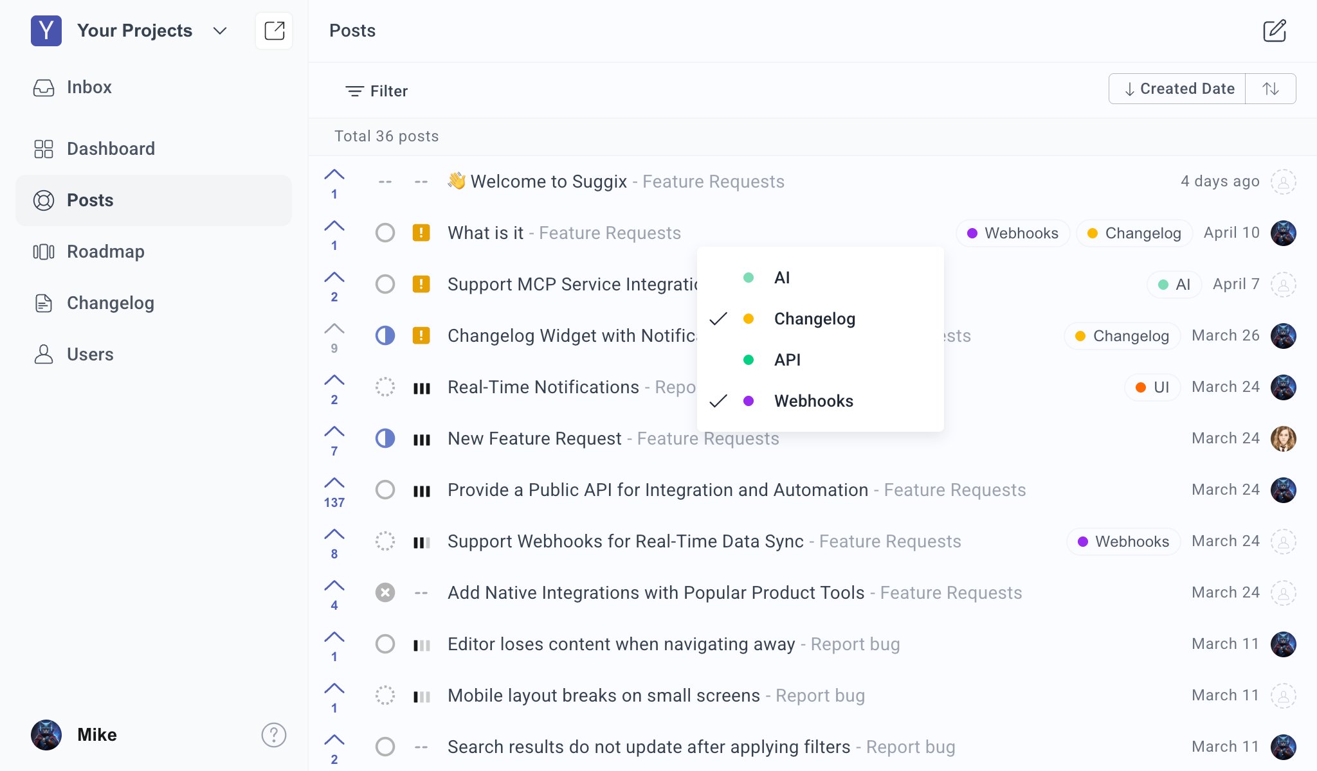Select Posts in sidebar
Image resolution: width=1317 pixels, height=771 pixels.
click(x=154, y=200)
